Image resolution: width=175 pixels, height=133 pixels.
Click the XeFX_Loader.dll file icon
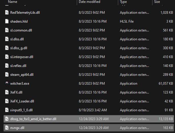[x=7, y=101]
